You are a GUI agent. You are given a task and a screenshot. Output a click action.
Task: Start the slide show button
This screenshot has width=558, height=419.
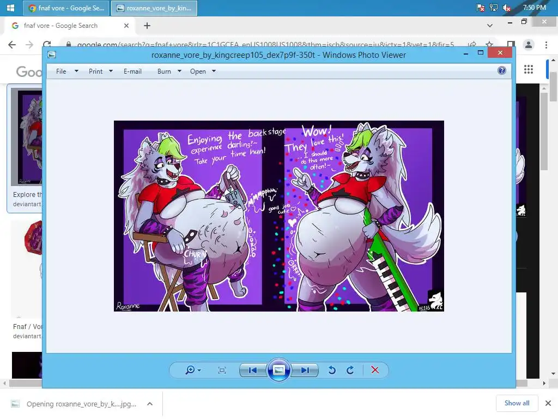click(x=278, y=370)
